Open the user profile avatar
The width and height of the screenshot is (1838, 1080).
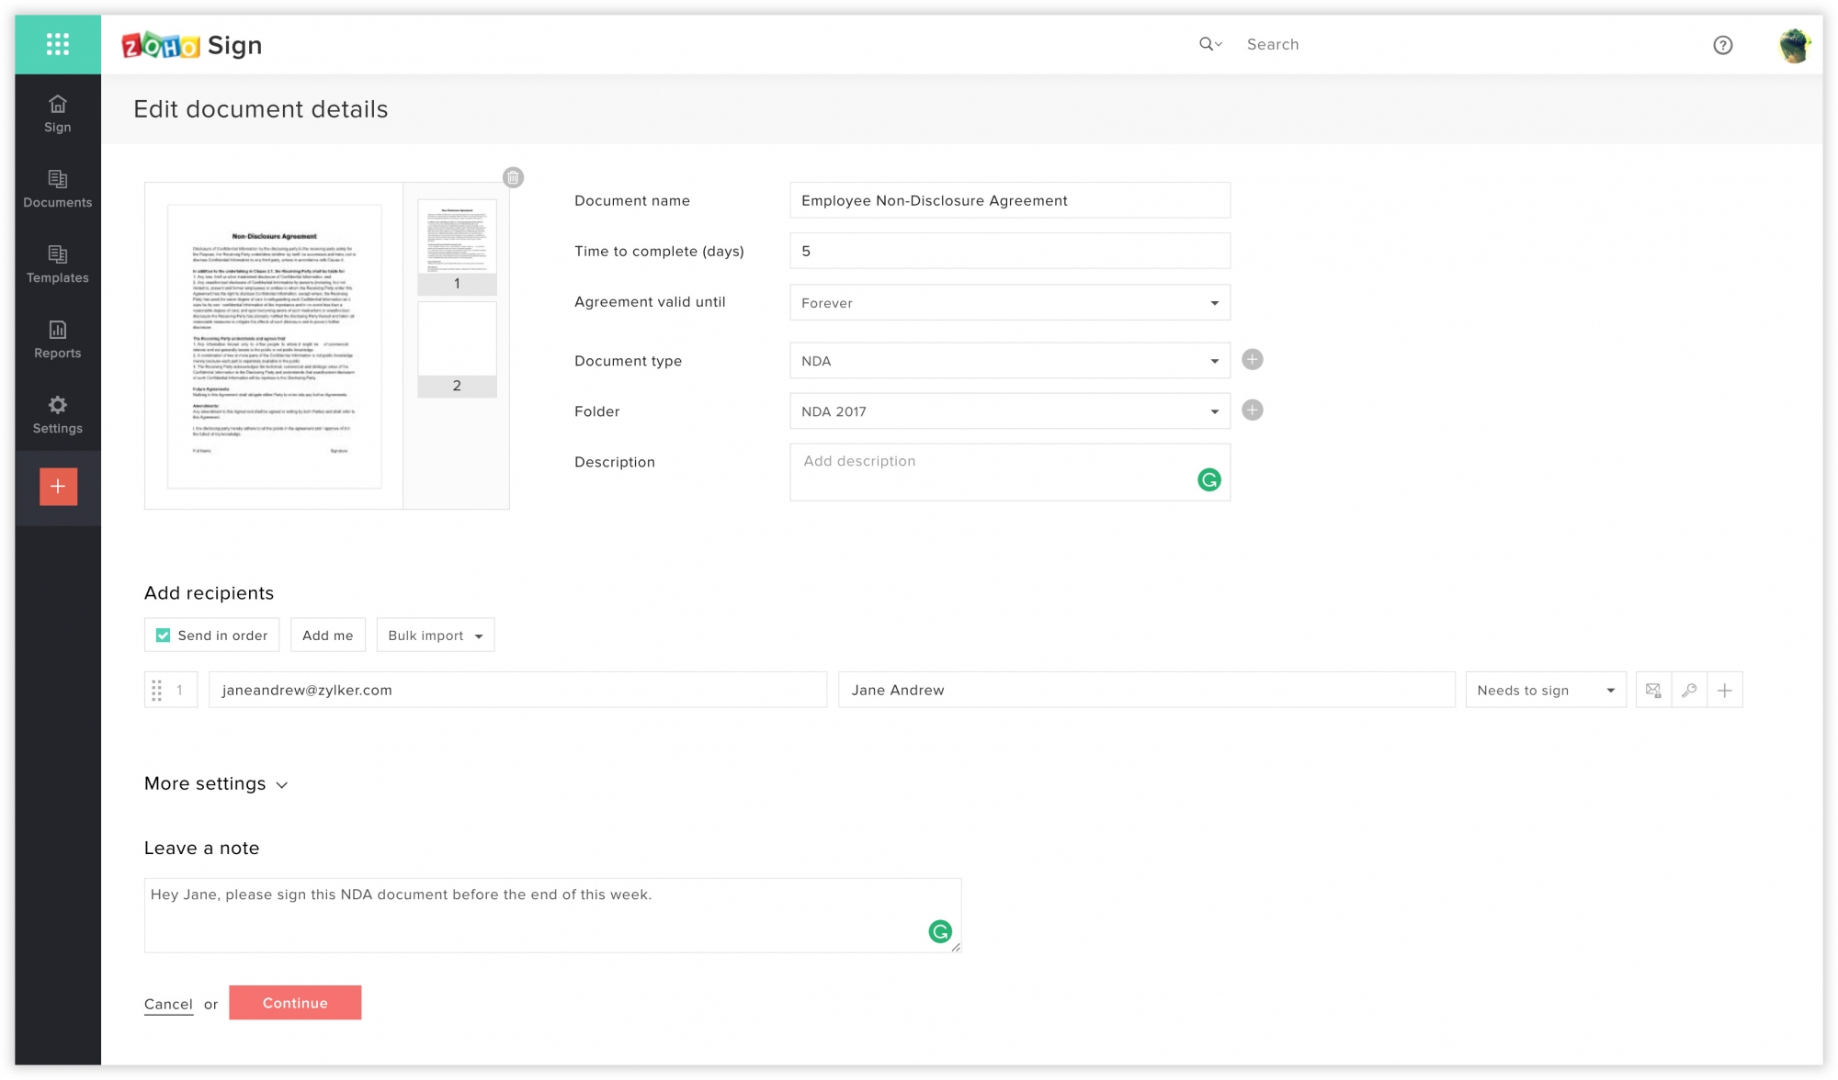[x=1794, y=45]
